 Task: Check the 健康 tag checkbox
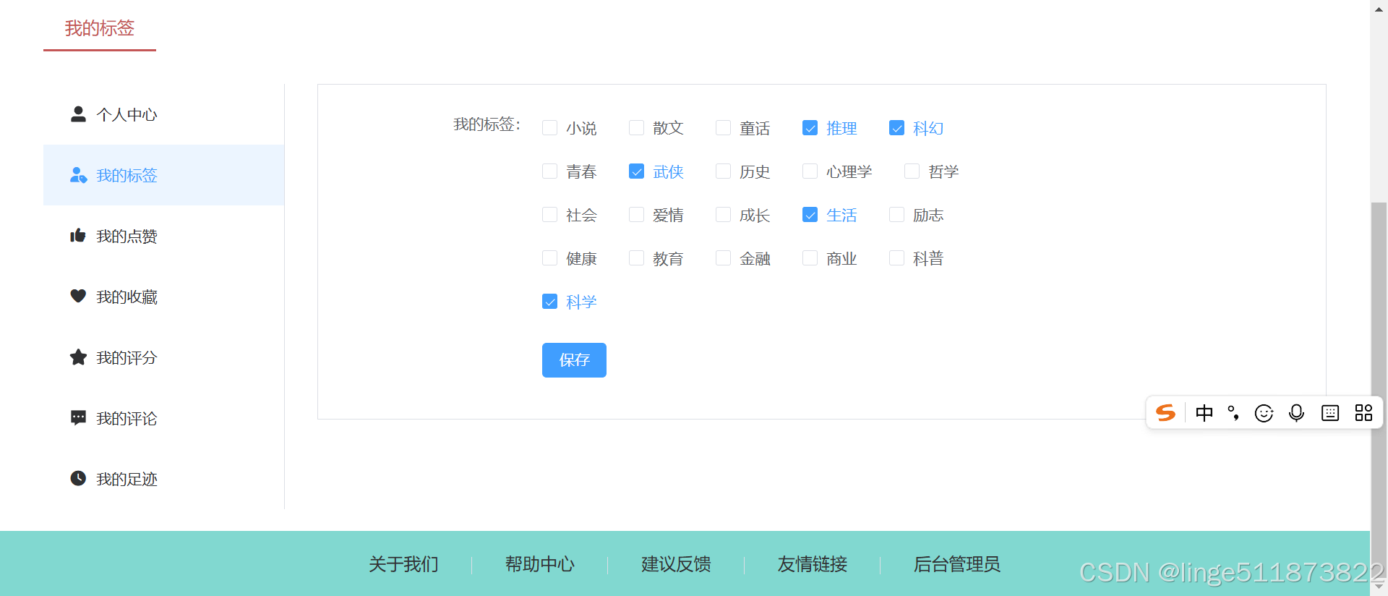click(549, 258)
